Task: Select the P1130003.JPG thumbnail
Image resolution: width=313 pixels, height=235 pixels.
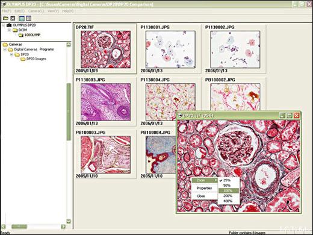Action: (105, 102)
